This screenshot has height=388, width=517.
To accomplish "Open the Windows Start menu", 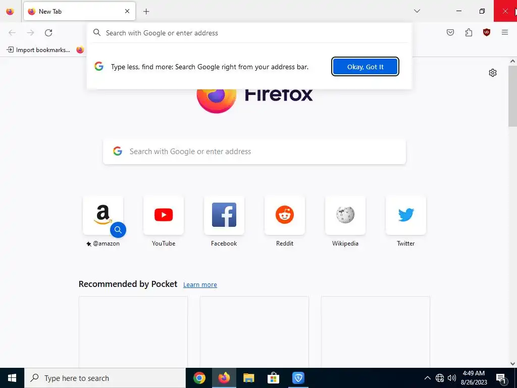I will tap(12, 378).
